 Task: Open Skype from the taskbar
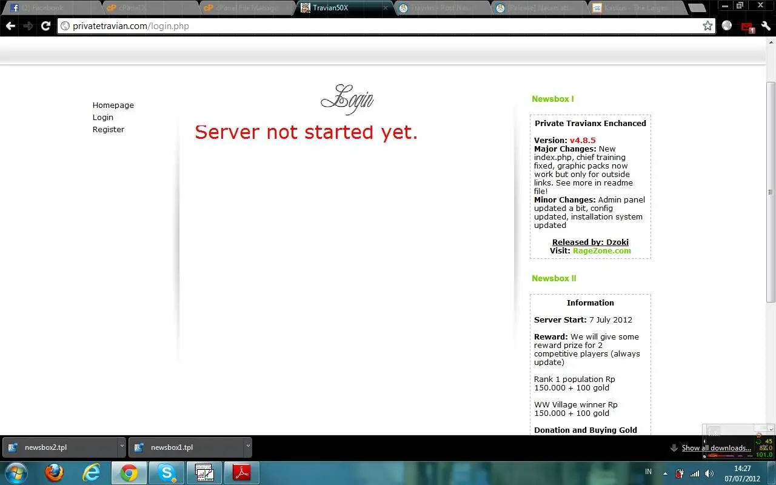[x=167, y=473]
